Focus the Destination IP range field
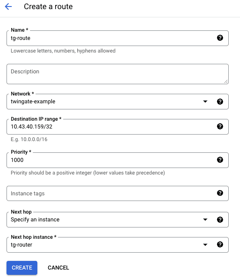Image resolution: width=240 pixels, height=280 pixels. tap(118, 127)
